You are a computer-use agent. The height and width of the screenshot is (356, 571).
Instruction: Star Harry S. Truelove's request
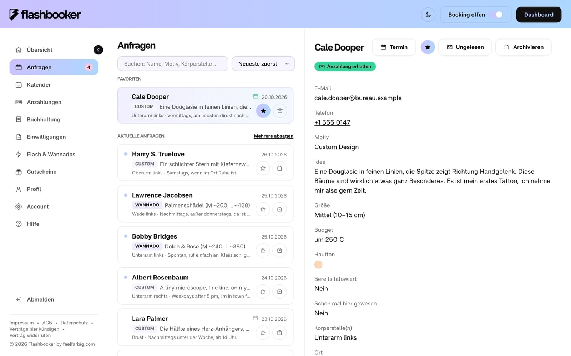coord(263,168)
